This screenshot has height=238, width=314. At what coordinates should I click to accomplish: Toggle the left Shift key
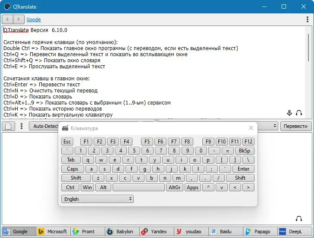tap(76, 178)
